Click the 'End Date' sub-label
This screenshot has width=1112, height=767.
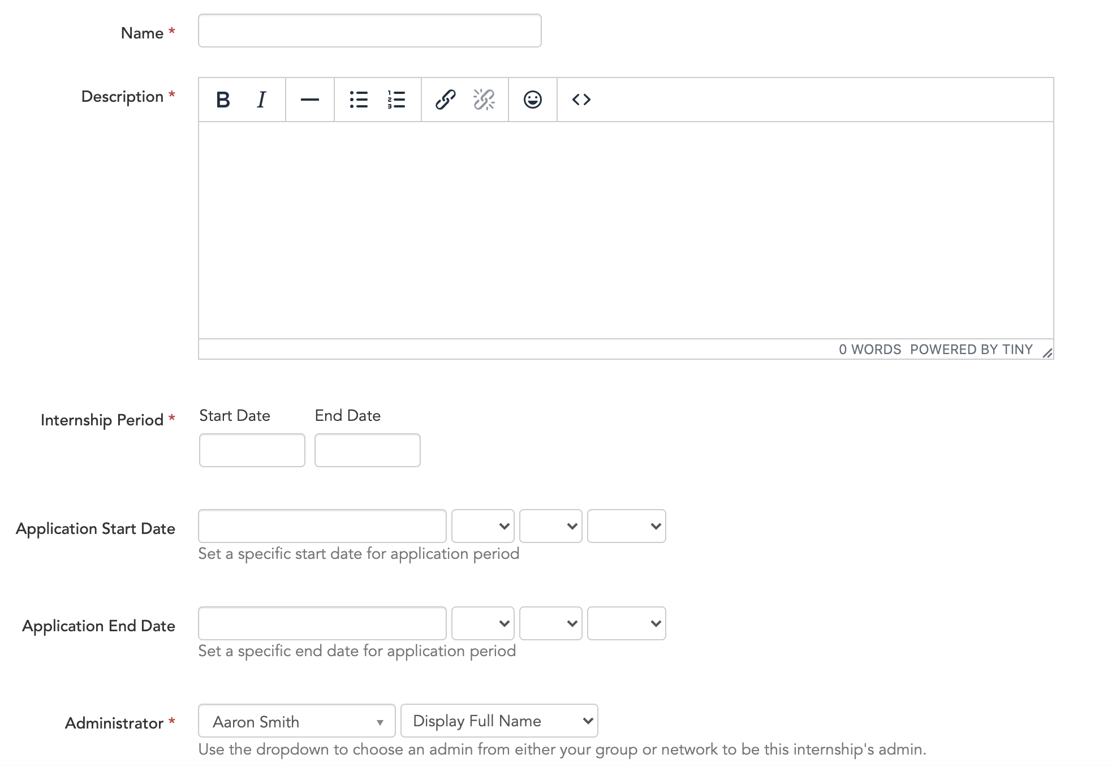[x=348, y=416]
